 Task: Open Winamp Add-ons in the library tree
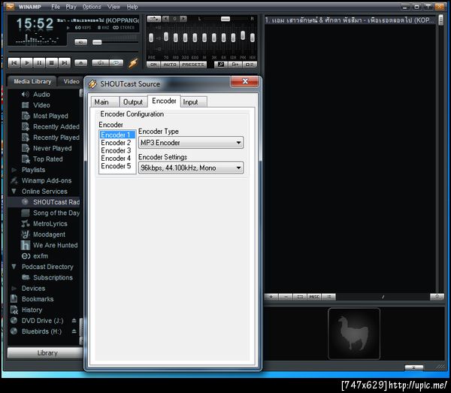47,180
